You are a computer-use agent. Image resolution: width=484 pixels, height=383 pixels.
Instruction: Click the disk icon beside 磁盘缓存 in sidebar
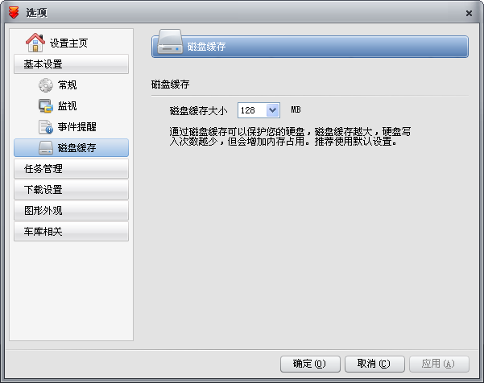pos(46,148)
